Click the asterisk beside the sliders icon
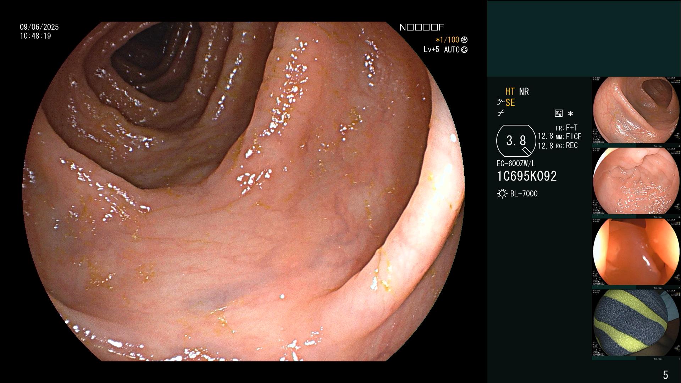The width and height of the screenshot is (681, 383). [570, 114]
